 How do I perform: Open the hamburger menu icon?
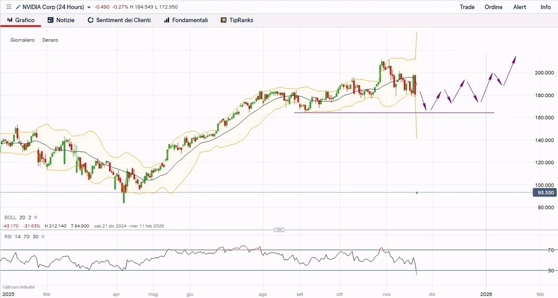pyautogui.click(x=8, y=7)
